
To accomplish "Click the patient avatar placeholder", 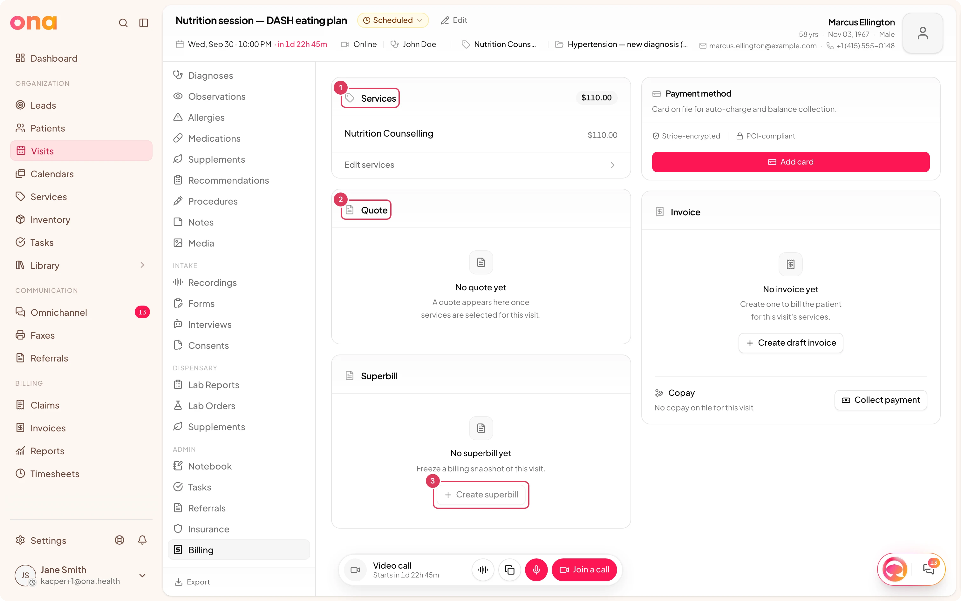I will (923, 33).
